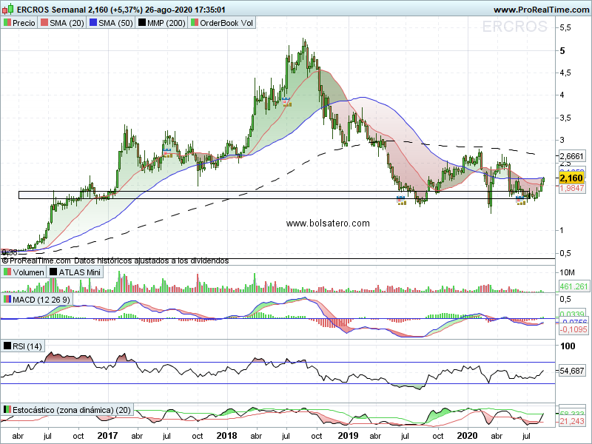This screenshot has width=592, height=444.
Task: Select the Precio legend label
Action: pos(24,23)
